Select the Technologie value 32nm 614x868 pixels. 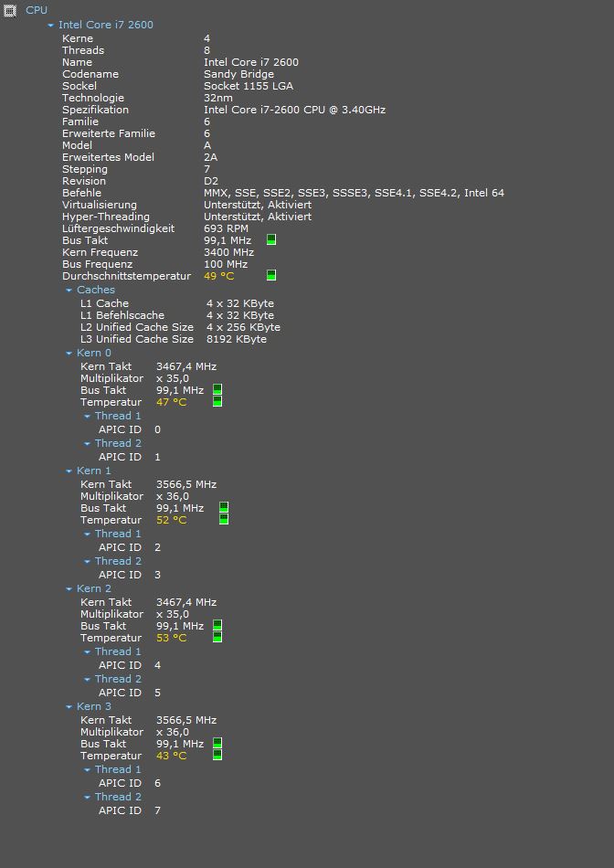(218, 98)
